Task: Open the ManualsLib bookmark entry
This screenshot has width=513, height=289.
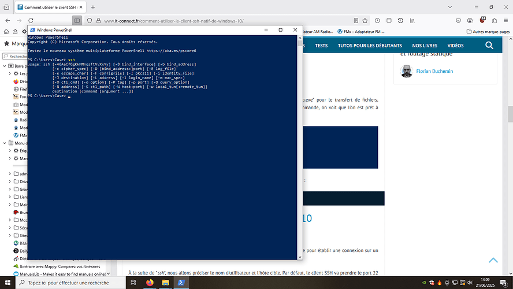Action: [60, 274]
